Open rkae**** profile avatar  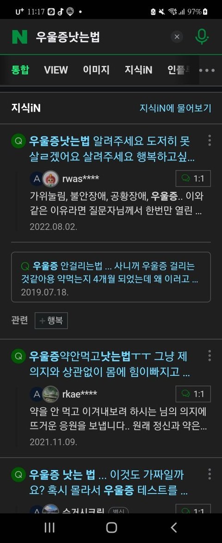point(51,394)
